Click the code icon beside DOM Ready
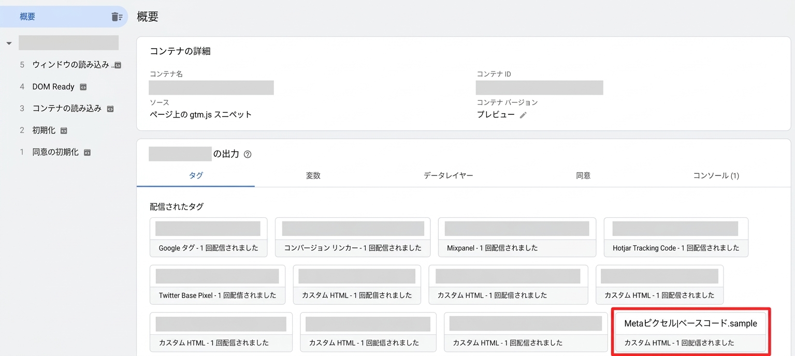The width and height of the screenshot is (795, 356). coord(83,87)
